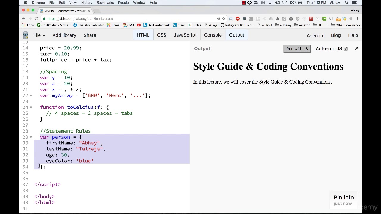Open the JS Bin File dropdown
381x214 pixels.
[39, 35]
